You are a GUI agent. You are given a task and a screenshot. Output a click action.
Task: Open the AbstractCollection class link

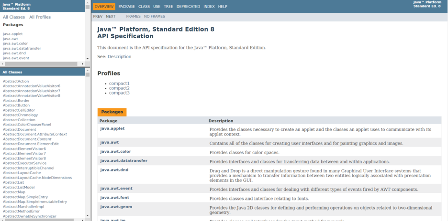[19, 120]
